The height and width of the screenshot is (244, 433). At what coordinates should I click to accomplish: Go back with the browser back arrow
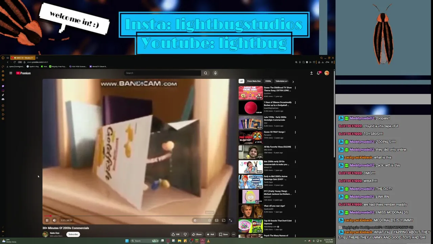tap(8, 62)
